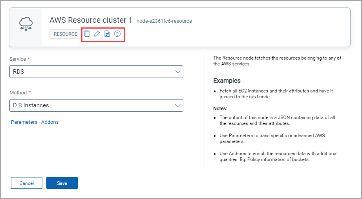Viewport: 362px width, 199px height.
Task: Click the AWS Resource cluster 1 title
Action: 91,20
